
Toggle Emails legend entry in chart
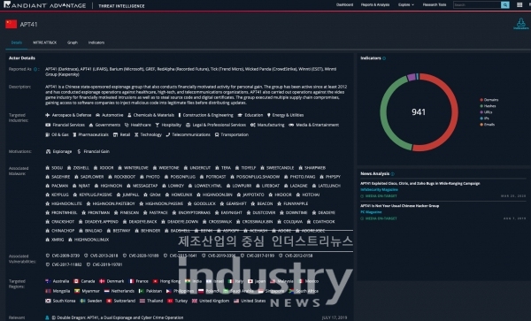(488, 124)
